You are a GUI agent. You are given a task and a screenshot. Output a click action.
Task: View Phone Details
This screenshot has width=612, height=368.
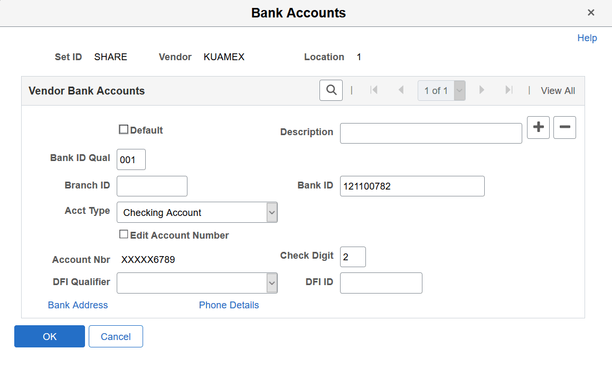(229, 305)
